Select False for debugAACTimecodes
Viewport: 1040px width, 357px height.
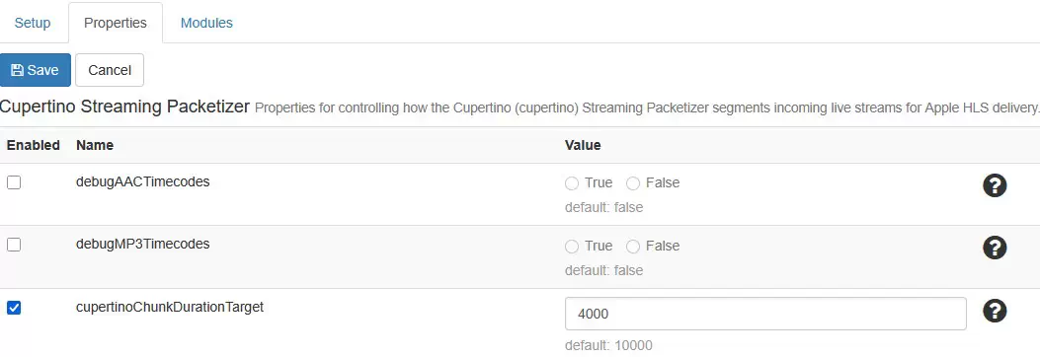tap(633, 183)
